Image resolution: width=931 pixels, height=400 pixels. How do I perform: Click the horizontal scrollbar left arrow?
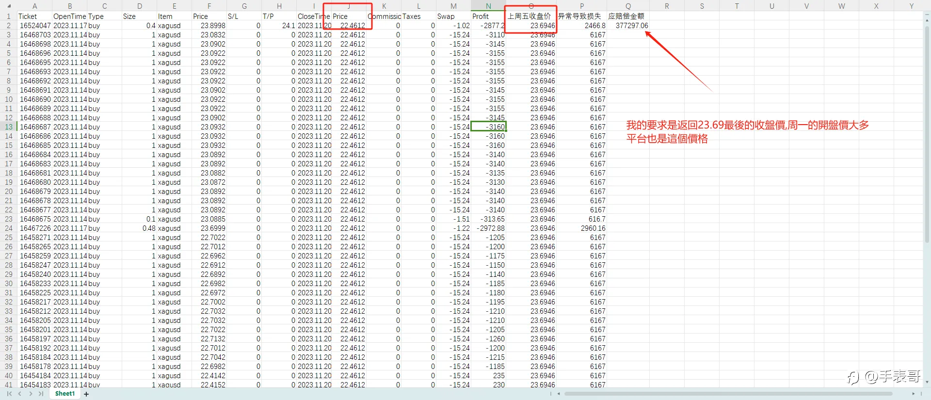559,394
